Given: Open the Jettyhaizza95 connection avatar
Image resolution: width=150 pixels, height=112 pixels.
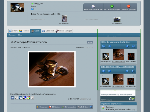Looking at the screenshot, I should tap(64, 19).
